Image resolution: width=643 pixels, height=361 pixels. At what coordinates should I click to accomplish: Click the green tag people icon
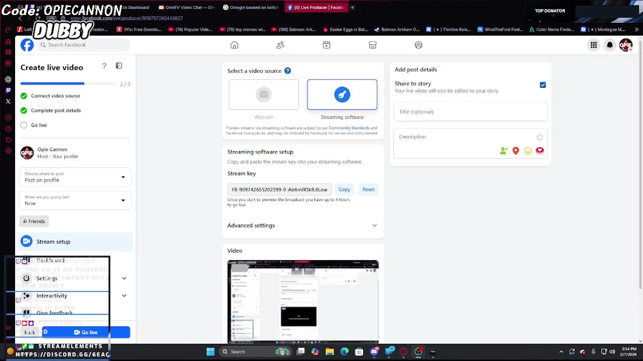[x=504, y=151]
